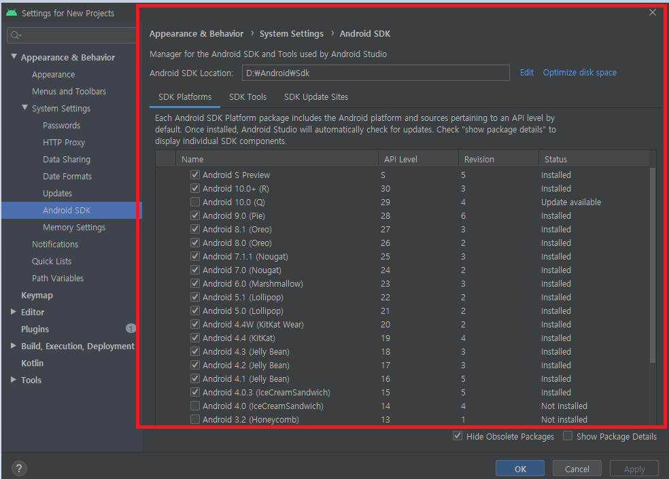This screenshot has width=669, height=479.
Task: Click the Plugins update badge
Action: [131, 328]
